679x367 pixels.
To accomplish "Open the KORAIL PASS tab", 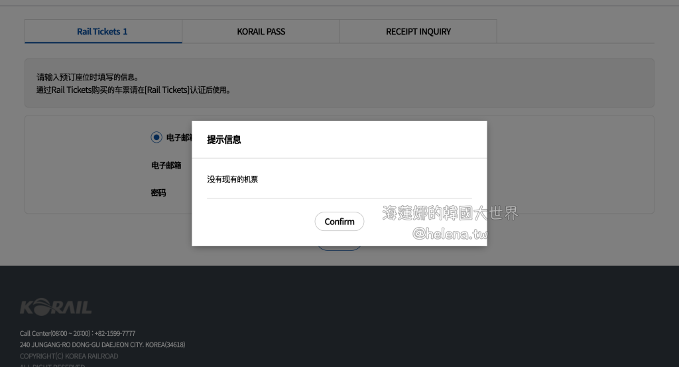I will click(x=261, y=31).
